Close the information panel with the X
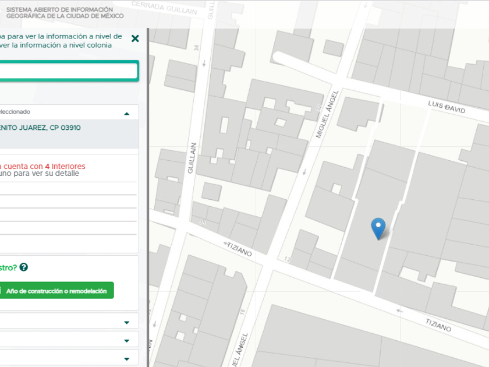Image resolution: width=489 pixels, height=367 pixels. (135, 38)
